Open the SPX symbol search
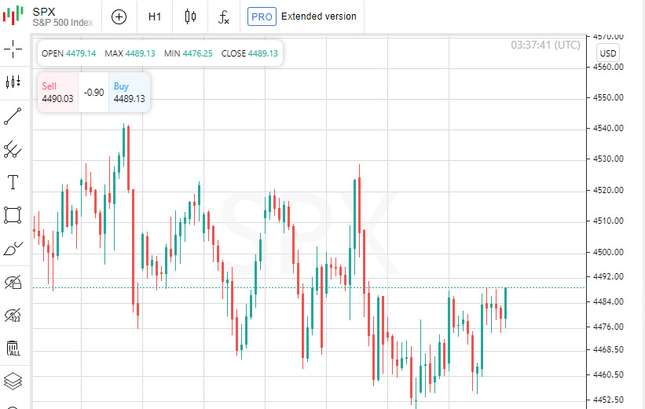645x409 pixels. tap(61, 16)
